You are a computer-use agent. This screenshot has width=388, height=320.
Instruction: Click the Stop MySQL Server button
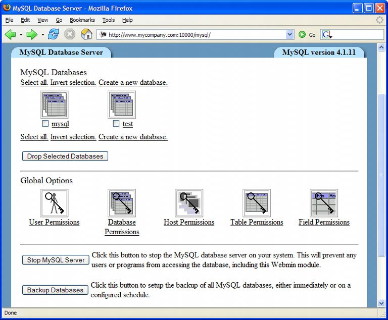[56, 260]
